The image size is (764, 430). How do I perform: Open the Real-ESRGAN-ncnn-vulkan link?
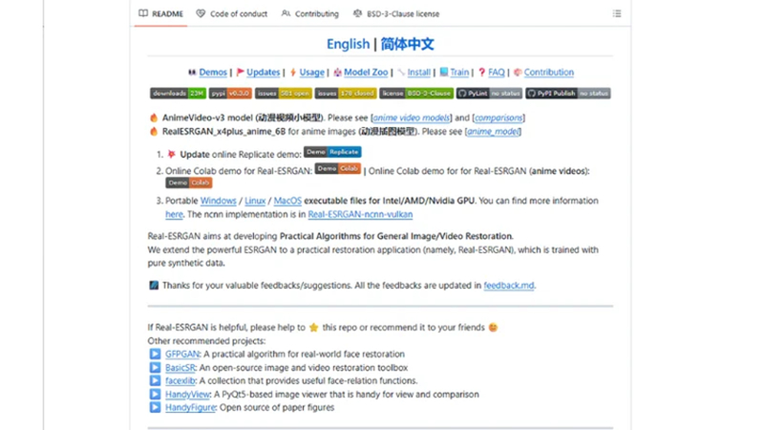point(360,214)
